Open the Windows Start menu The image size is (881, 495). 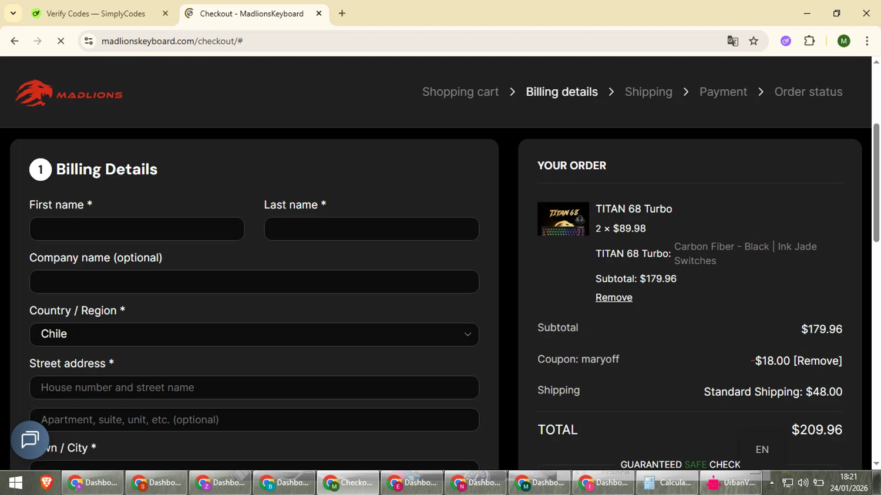click(16, 483)
